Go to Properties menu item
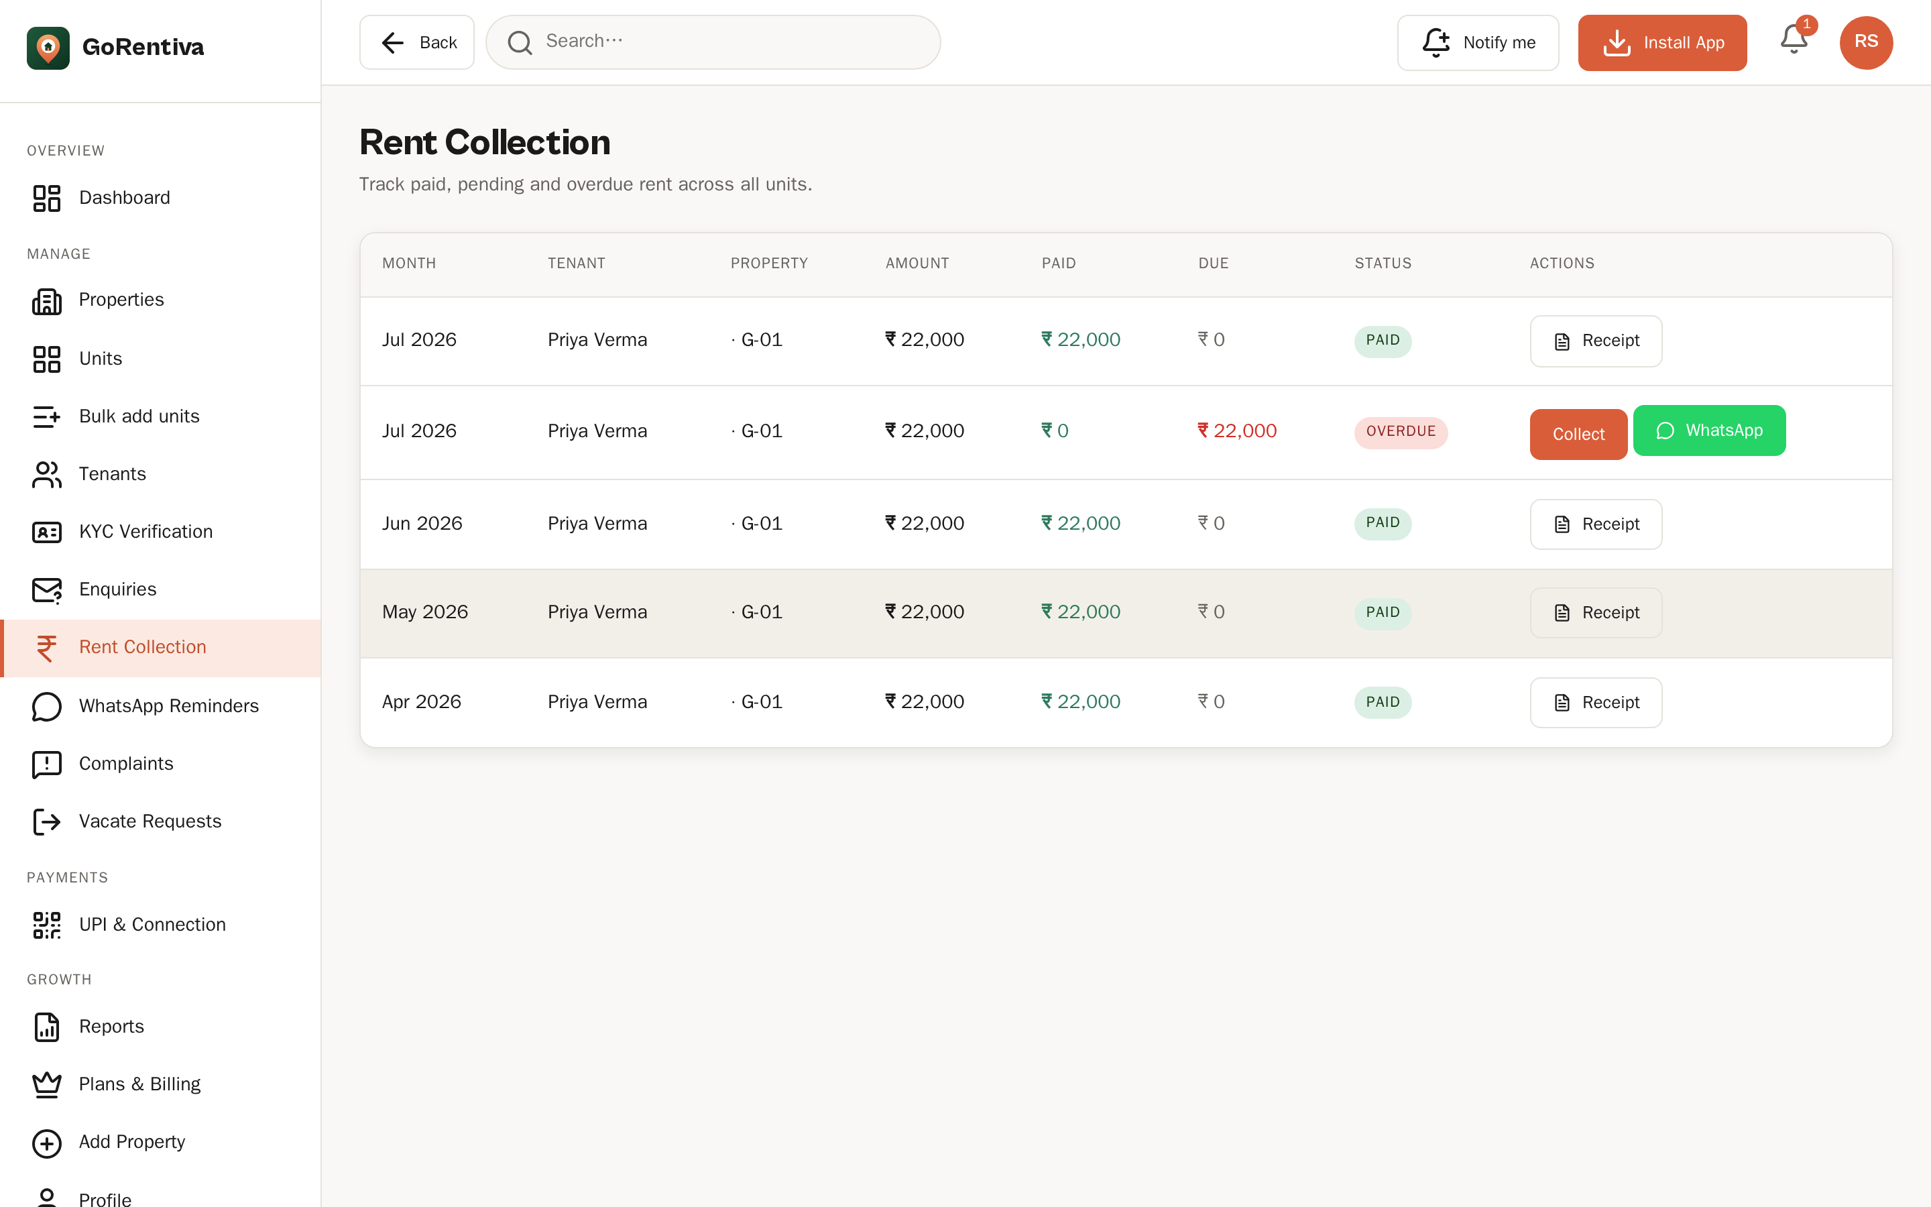Screen dimensions: 1931x1207 (160, 301)
